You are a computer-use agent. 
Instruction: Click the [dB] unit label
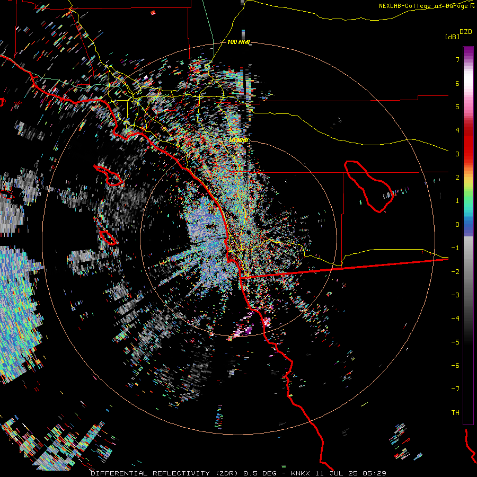coord(452,37)
